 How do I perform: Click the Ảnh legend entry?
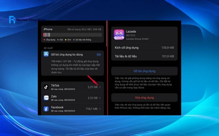click(68, 40)
